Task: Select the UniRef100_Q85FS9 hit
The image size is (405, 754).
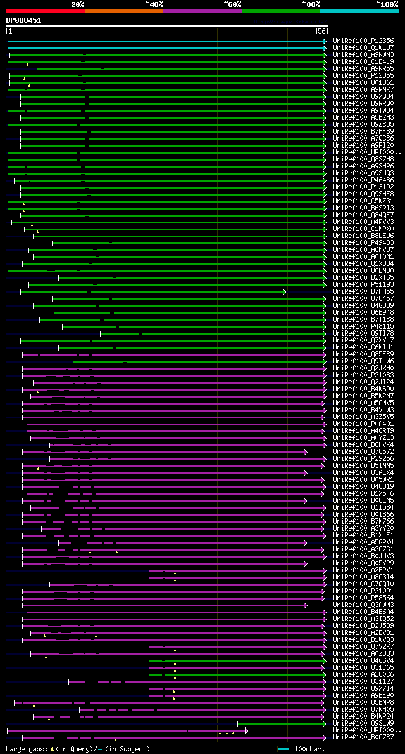Action: click(x=363, y=355)
